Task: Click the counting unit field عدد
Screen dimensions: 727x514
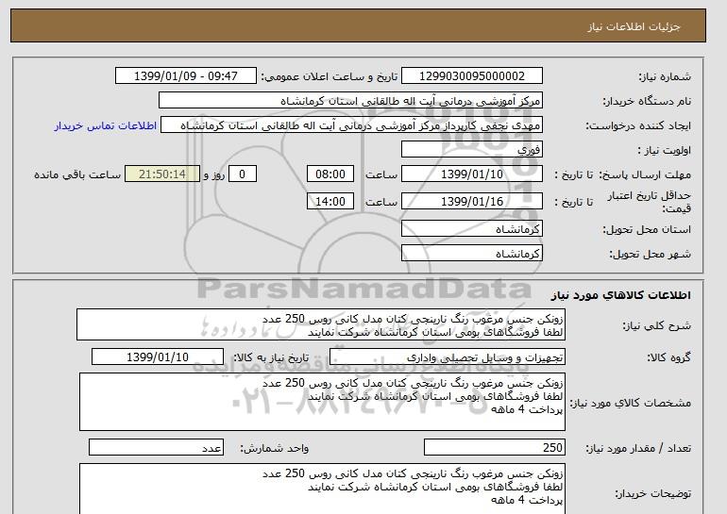Action: pos(156,448)
